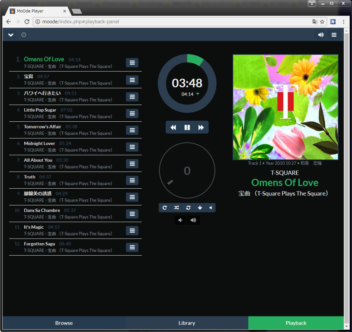
Task: Click the 03:48 elapsed time display
Action: 187,83
